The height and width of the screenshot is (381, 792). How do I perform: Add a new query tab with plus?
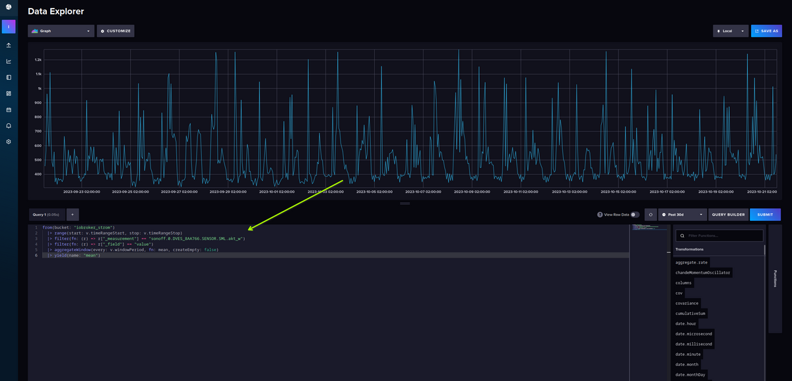(72, 214)
